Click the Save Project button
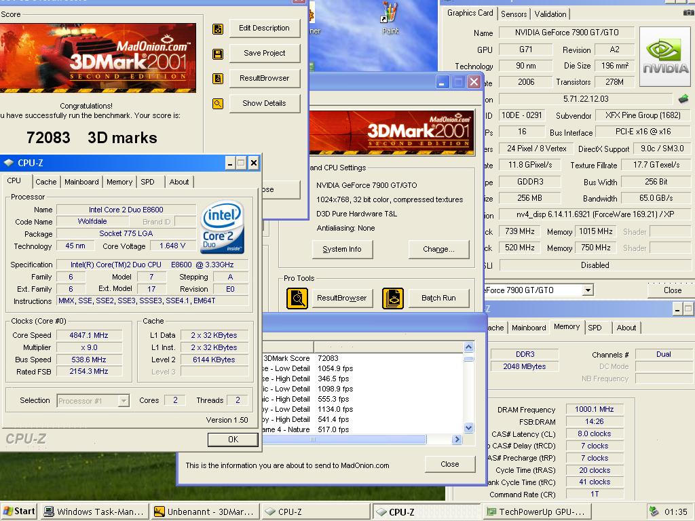This screenshot has width=695, height=521. pyautogui.click(x=265, y=53)
